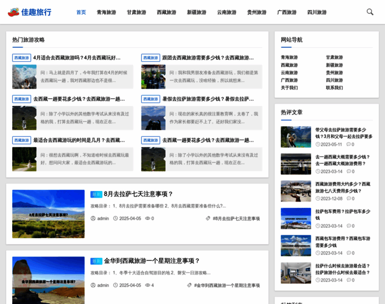Open 广西旅游 in the header menu
The height and width of the screenshot is (304, 385).
287,12
